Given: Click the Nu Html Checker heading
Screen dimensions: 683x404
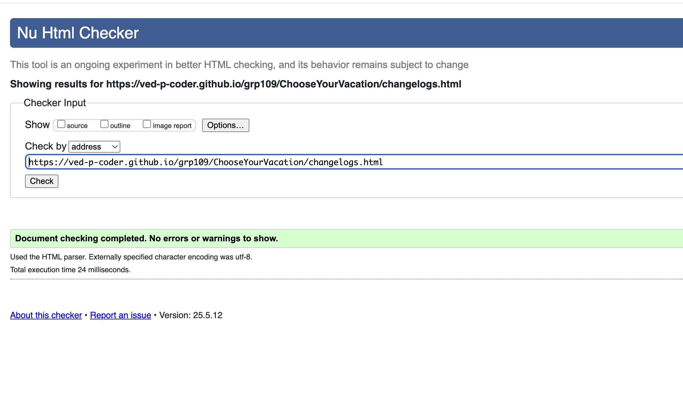Looking at the screenshot, I should coord(78,33).
